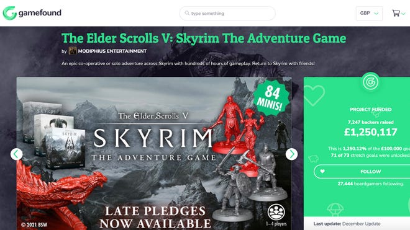Click the gamefound wordmark text

(x=40, y=13)
